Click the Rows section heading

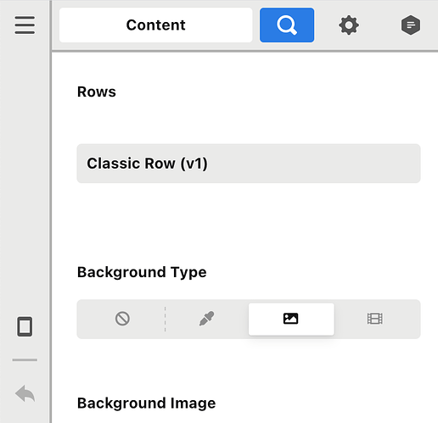click(x=97, y=92)
